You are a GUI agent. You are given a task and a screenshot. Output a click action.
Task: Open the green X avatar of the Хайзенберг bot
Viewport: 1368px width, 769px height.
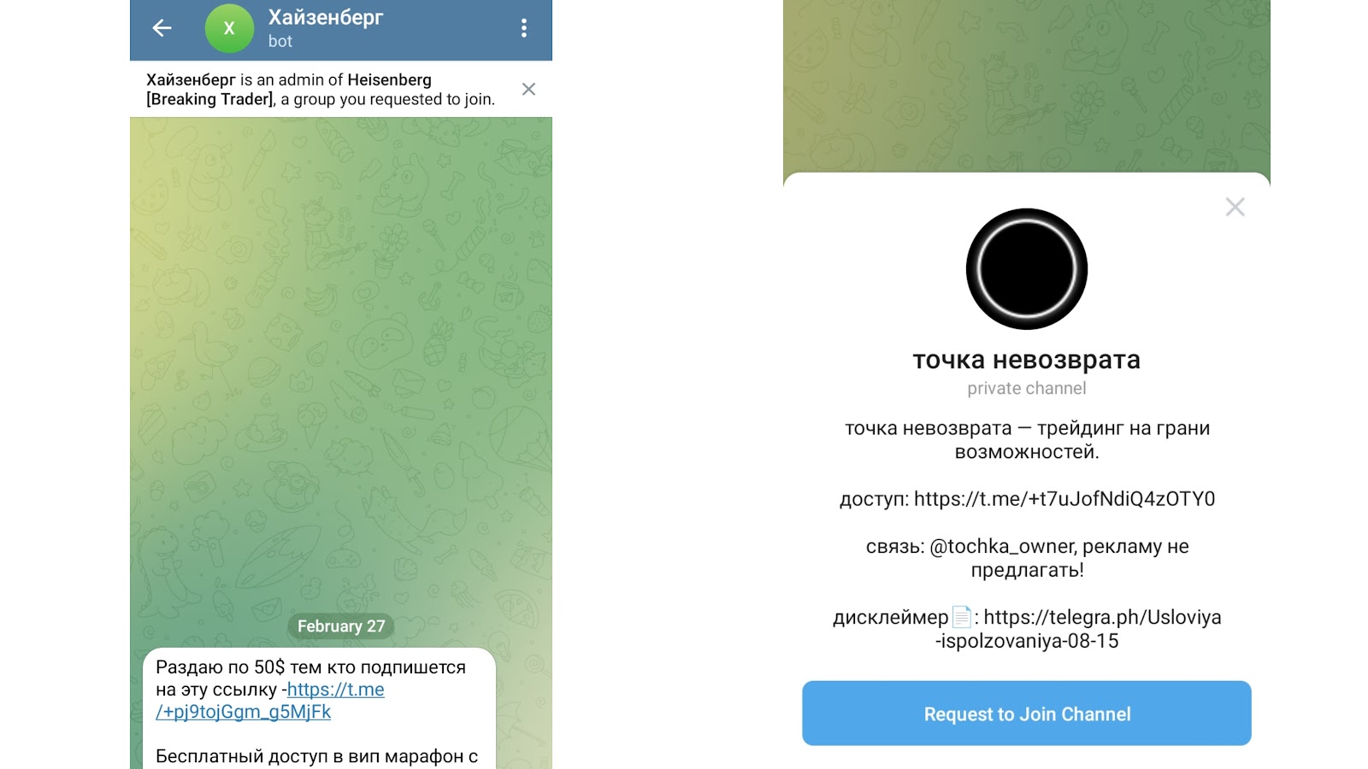click(229, 28)
